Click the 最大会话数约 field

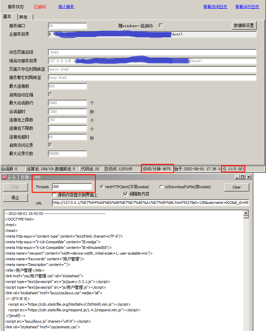point(67,103)
